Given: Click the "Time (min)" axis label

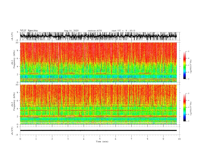Looking at the screenshot, I should [102, 141].
